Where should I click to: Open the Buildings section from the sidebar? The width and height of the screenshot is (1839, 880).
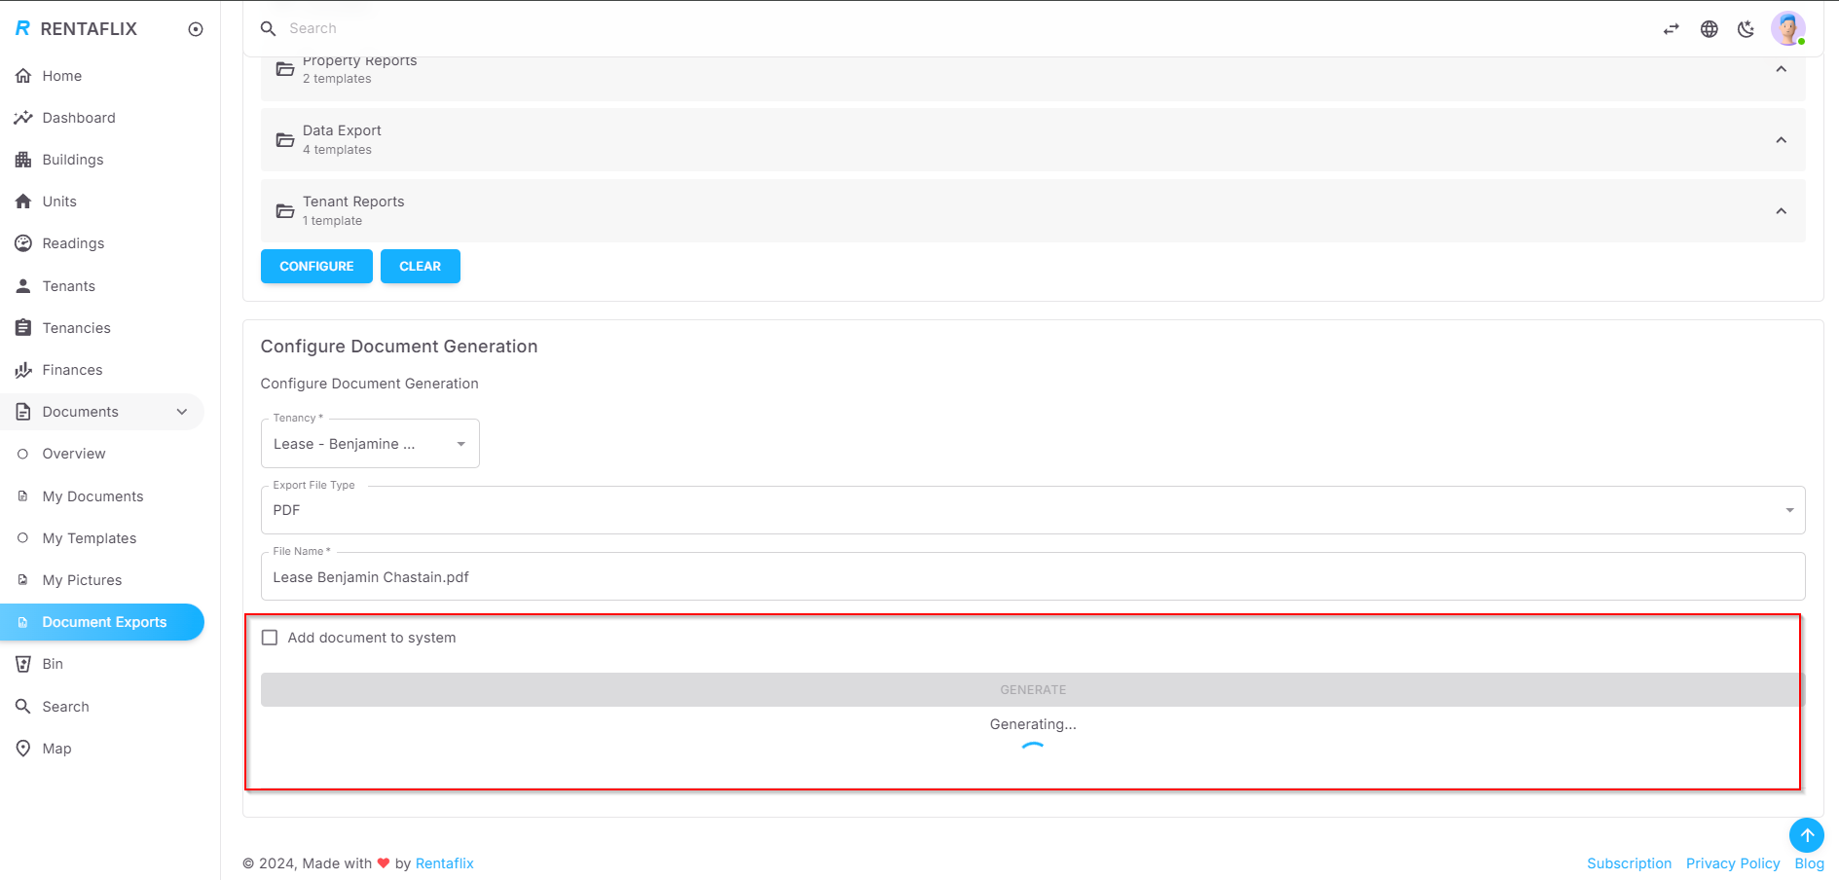click(23, 159)
